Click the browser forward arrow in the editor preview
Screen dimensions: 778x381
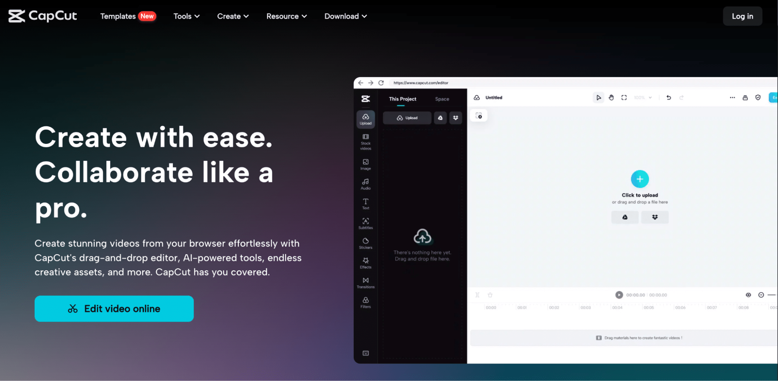click(x=371, y=83)
